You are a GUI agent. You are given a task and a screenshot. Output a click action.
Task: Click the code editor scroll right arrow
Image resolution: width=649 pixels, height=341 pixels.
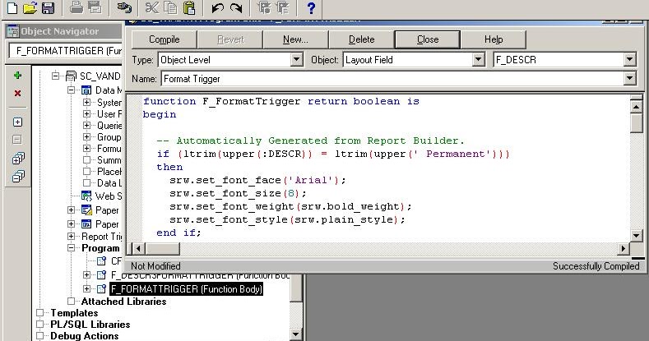(623, 248)
